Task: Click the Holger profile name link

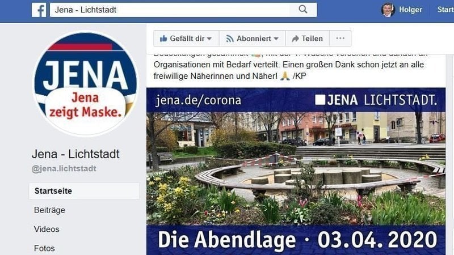Action: (x=410, y=10)
